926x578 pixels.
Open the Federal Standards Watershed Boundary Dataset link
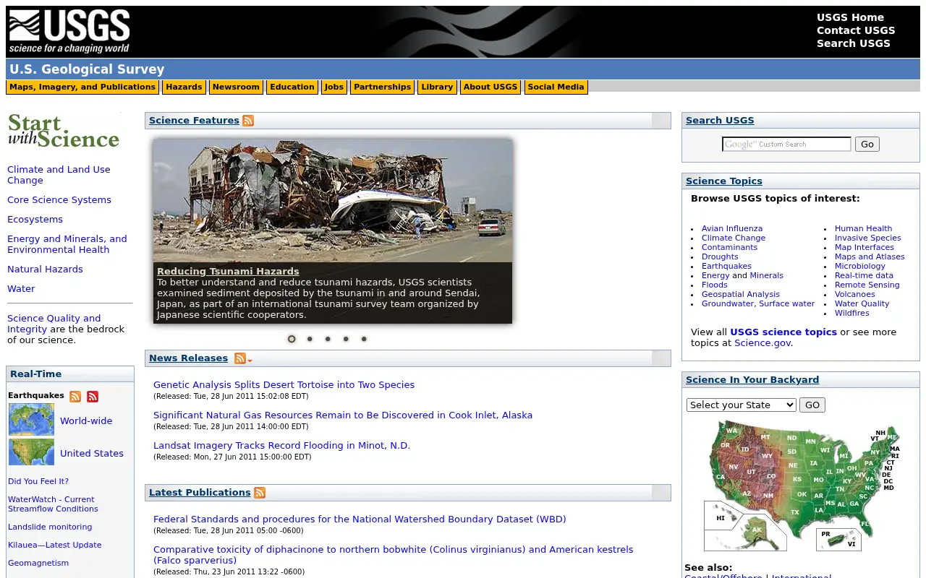click(x=360, y=519)
